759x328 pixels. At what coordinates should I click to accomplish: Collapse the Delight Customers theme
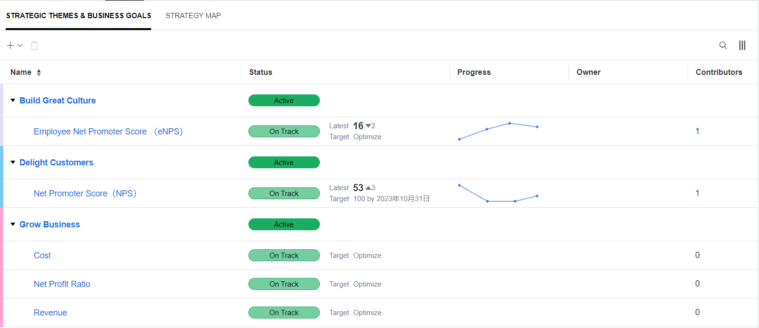[13, 162]
